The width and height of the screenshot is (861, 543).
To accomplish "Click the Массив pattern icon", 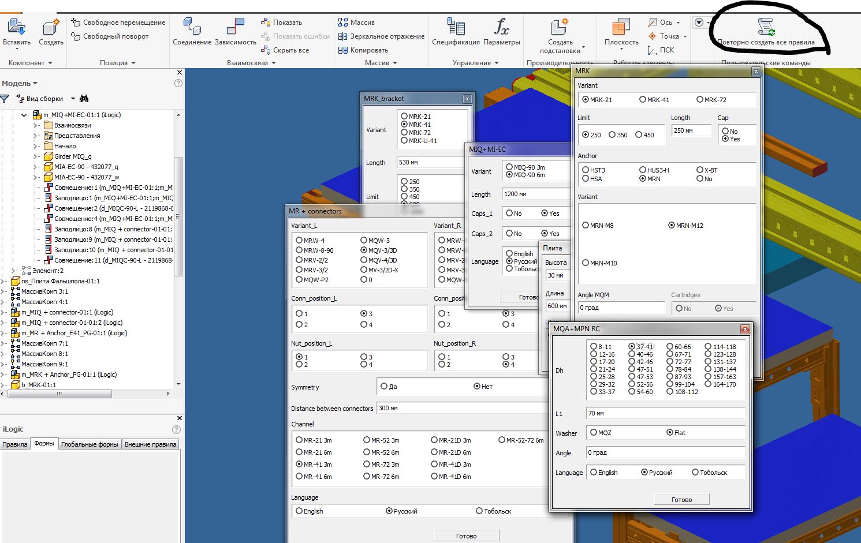I will [x=343, y=22].
